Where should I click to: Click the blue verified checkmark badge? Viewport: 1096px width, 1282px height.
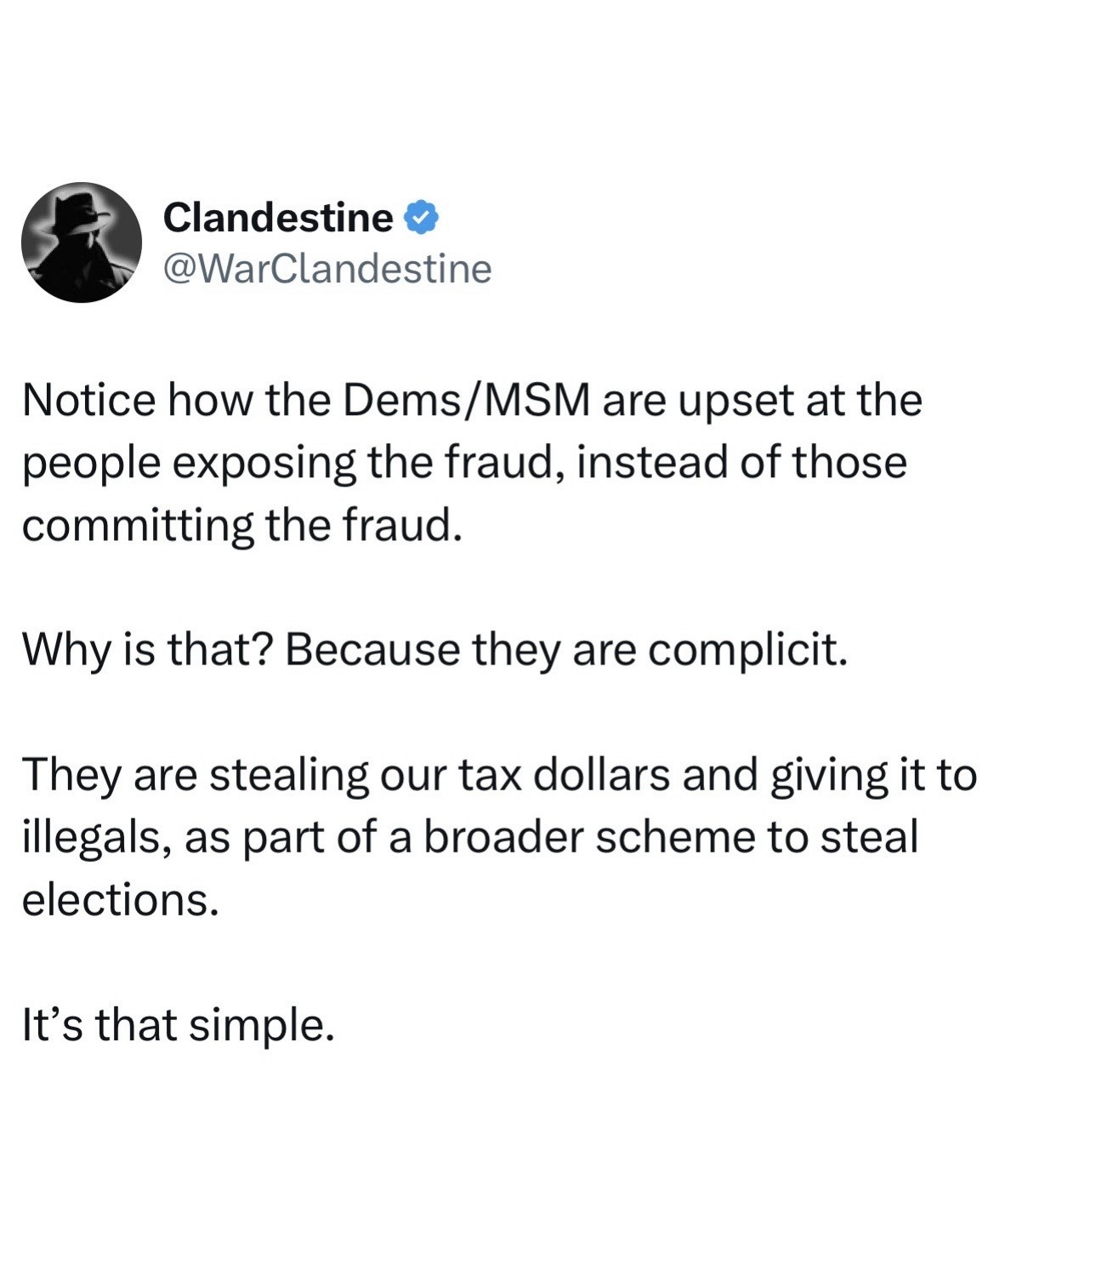(x=421, y=218)
